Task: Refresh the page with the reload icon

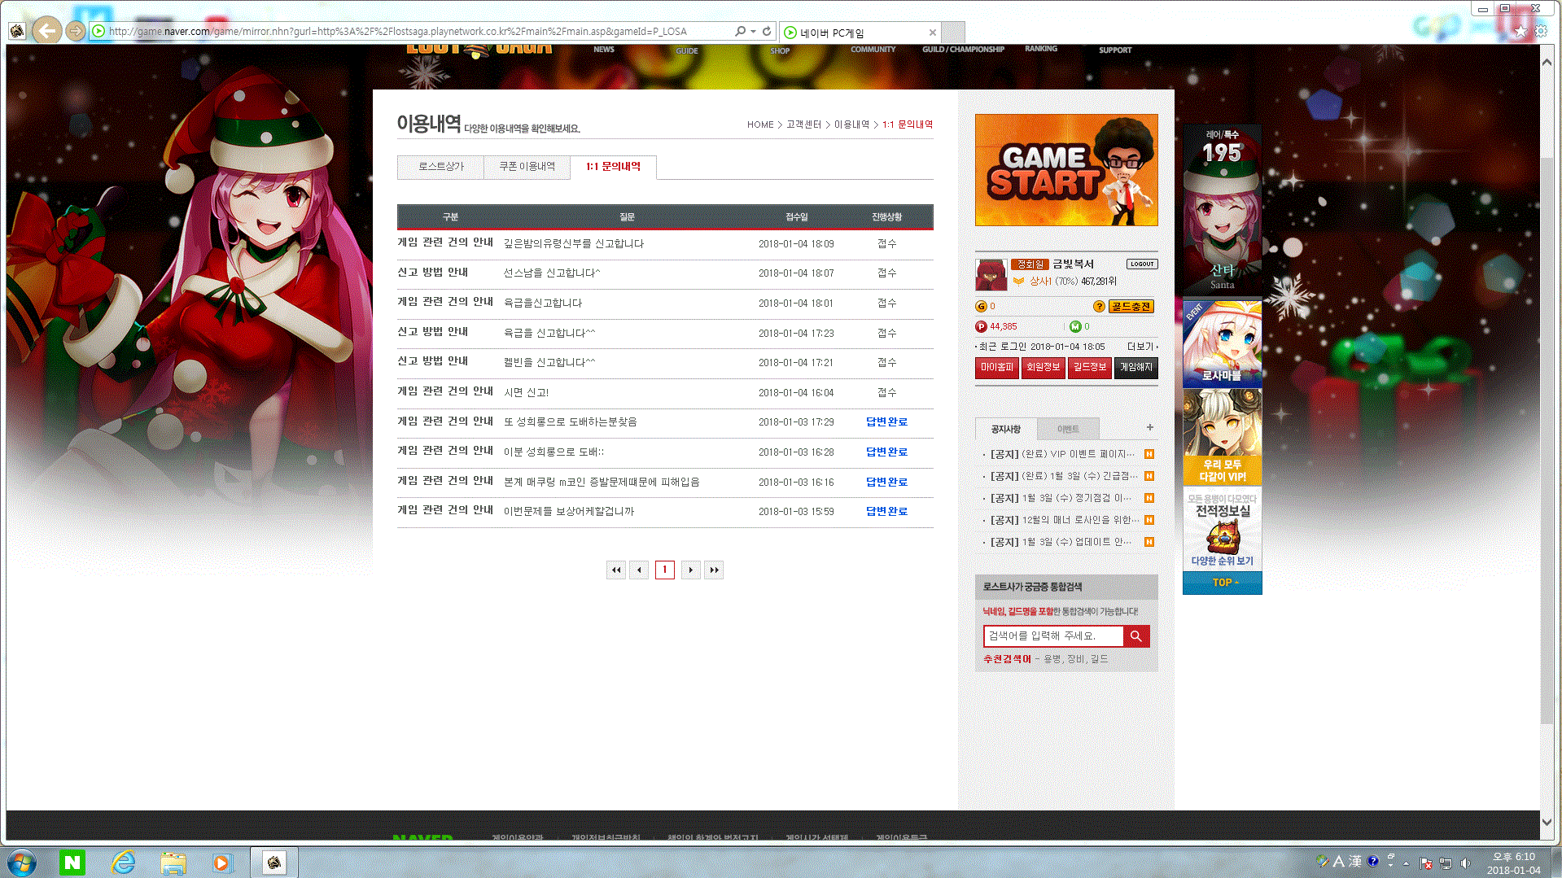Action: [x=767, y=31]
